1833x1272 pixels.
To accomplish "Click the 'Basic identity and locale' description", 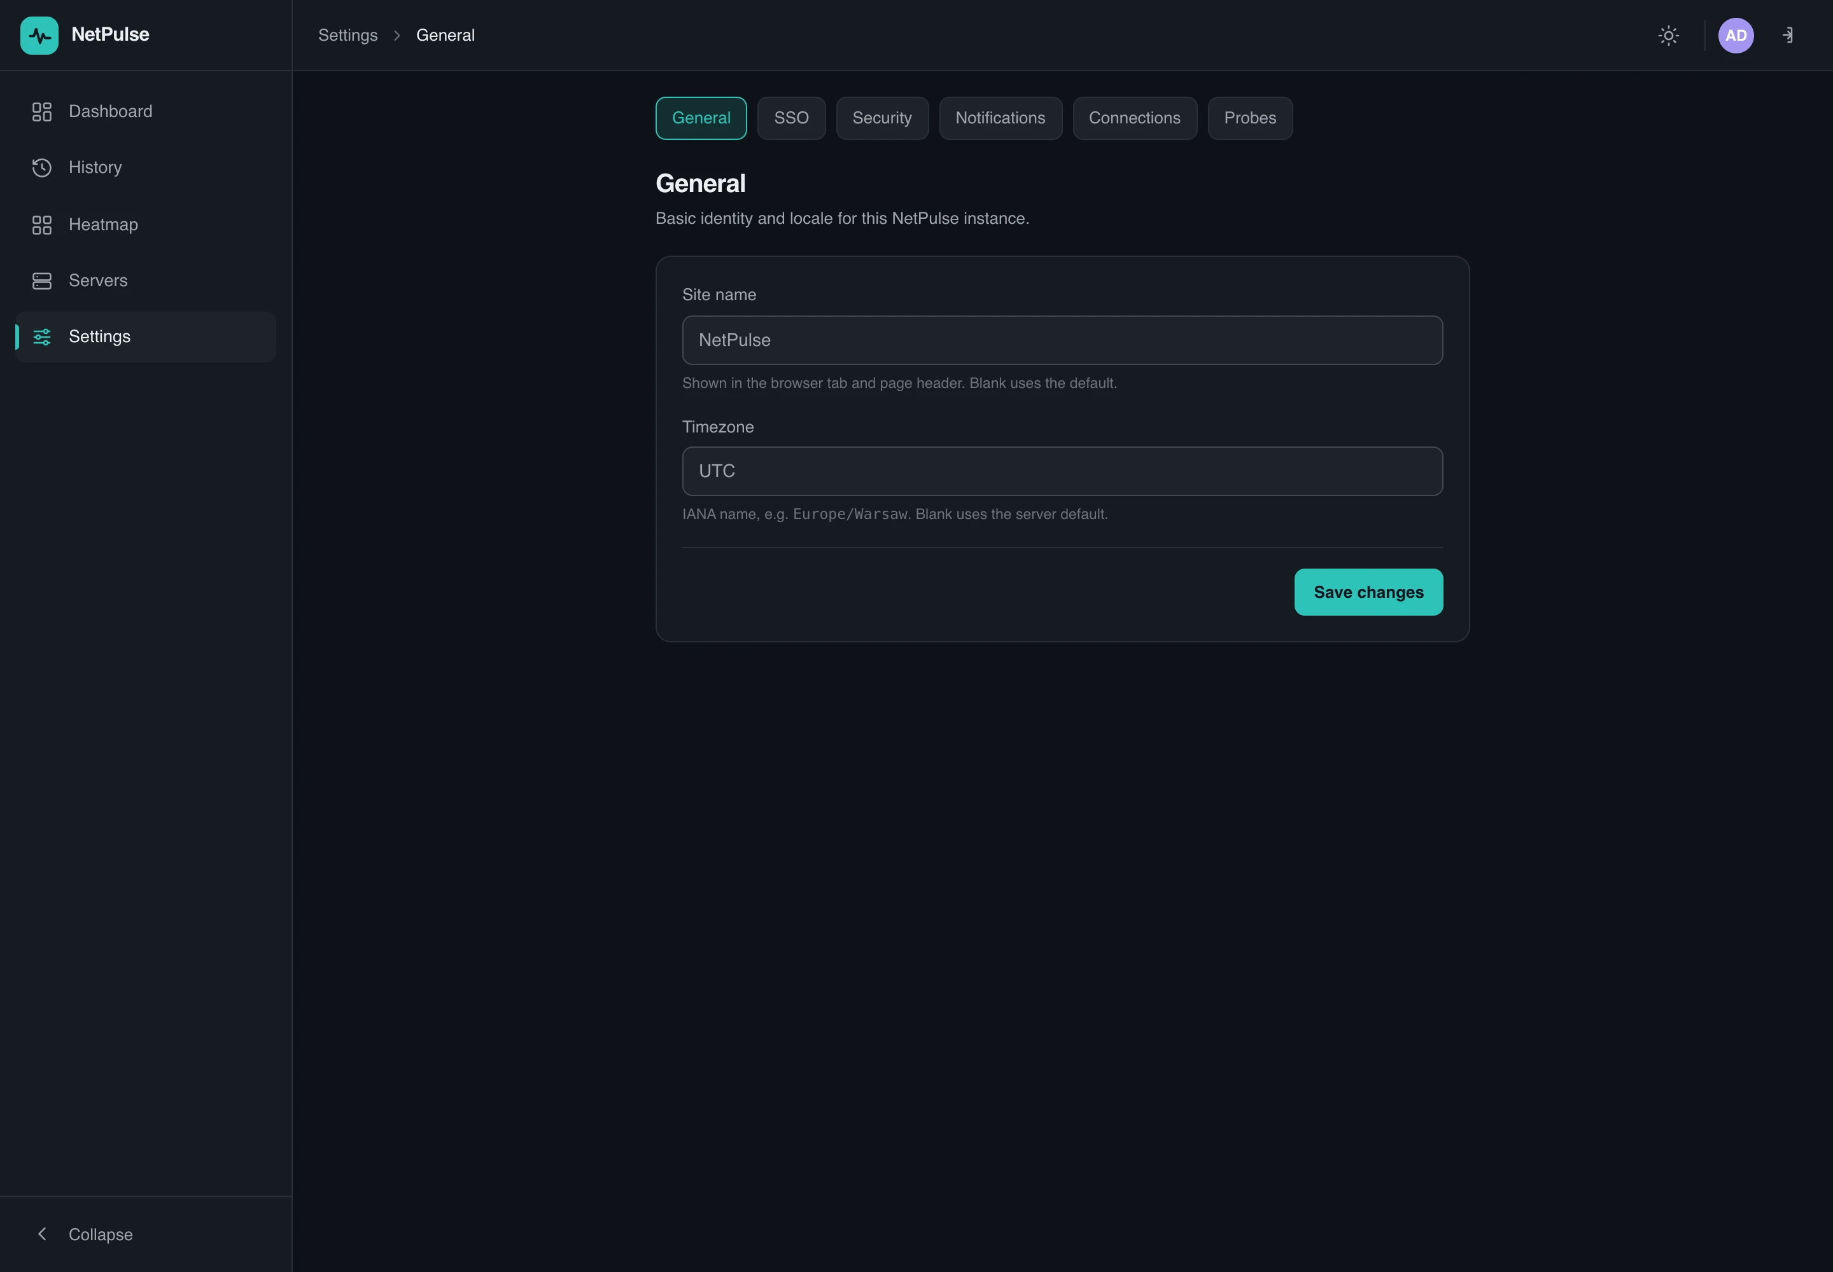I will tap(842, 218).
